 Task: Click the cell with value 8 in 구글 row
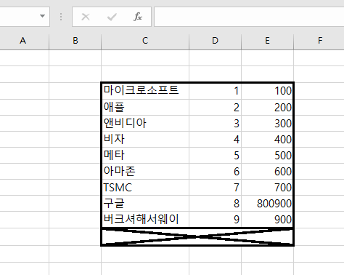pyautogui.click(x=215, y=203)
